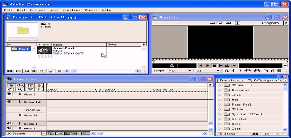This screenshot has height=138, width=291.
Task: Mute the Audio 2 track speaker
Action: (x=9, y=128)
